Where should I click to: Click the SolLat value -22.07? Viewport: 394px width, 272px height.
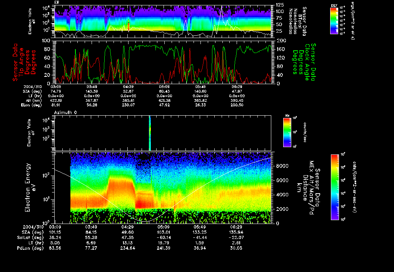tap(236, 237)
